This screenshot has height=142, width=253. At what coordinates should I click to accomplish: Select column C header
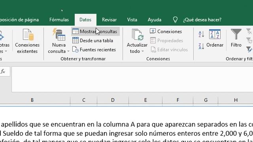[x=84, y=100]
